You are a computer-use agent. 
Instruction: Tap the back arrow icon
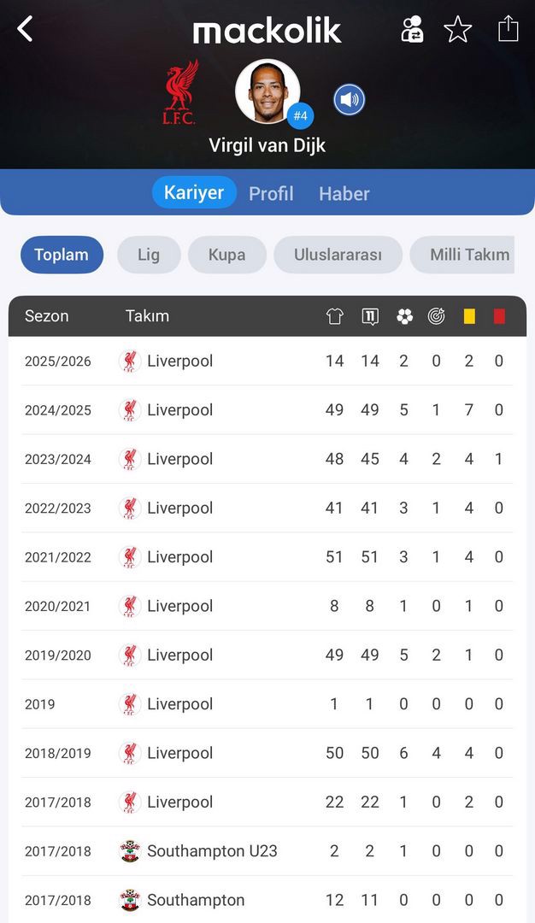(25, 29)
